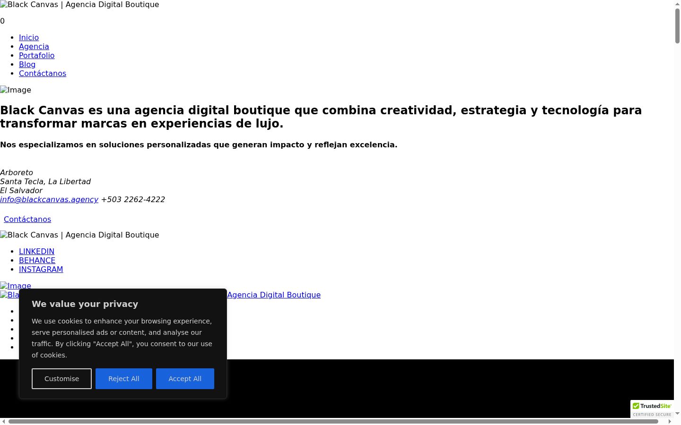The image size is (681, 425).
Task: Click the Agencia Digital Boutique link beside the cookie banner
Action: pos(274,295)
